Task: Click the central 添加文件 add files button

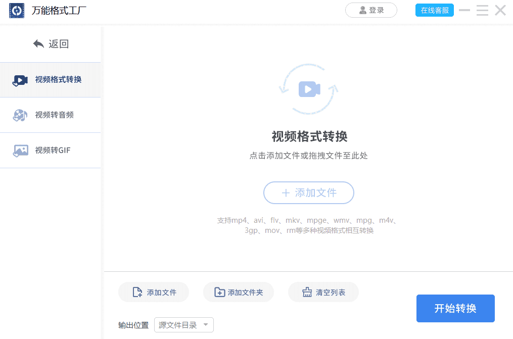Action: (x=308, y=193)
